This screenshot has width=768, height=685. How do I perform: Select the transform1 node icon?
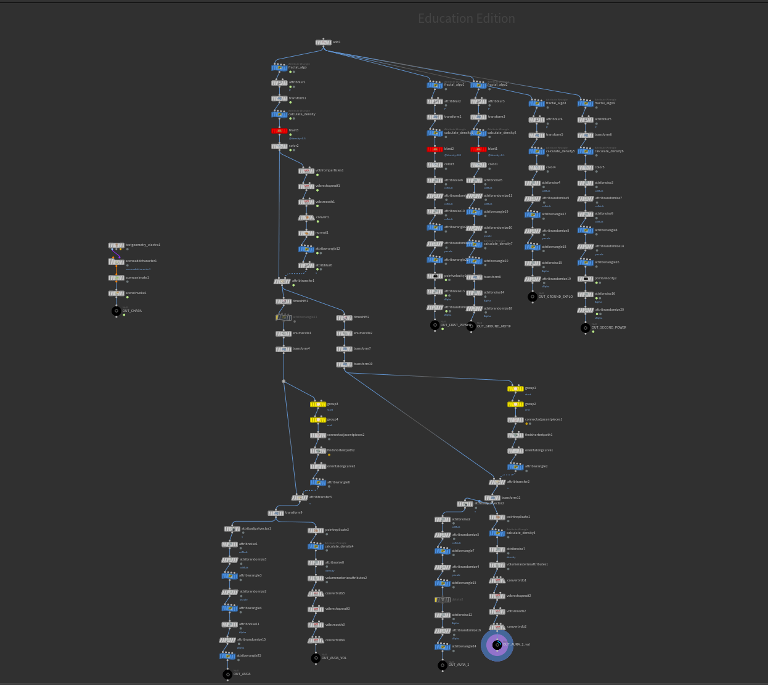coord(279,99)
